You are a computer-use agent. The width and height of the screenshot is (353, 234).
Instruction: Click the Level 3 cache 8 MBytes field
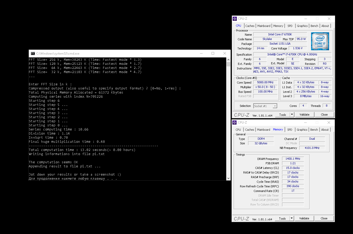[306, 96]
